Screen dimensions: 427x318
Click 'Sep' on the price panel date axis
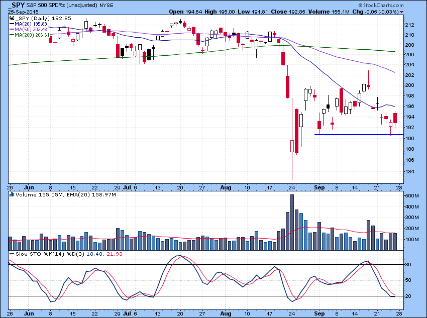click(x=319, y=187)
